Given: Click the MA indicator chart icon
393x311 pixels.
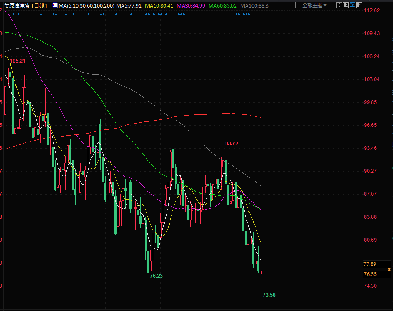Looking at the screenshot, I should (x=55, y=5).
